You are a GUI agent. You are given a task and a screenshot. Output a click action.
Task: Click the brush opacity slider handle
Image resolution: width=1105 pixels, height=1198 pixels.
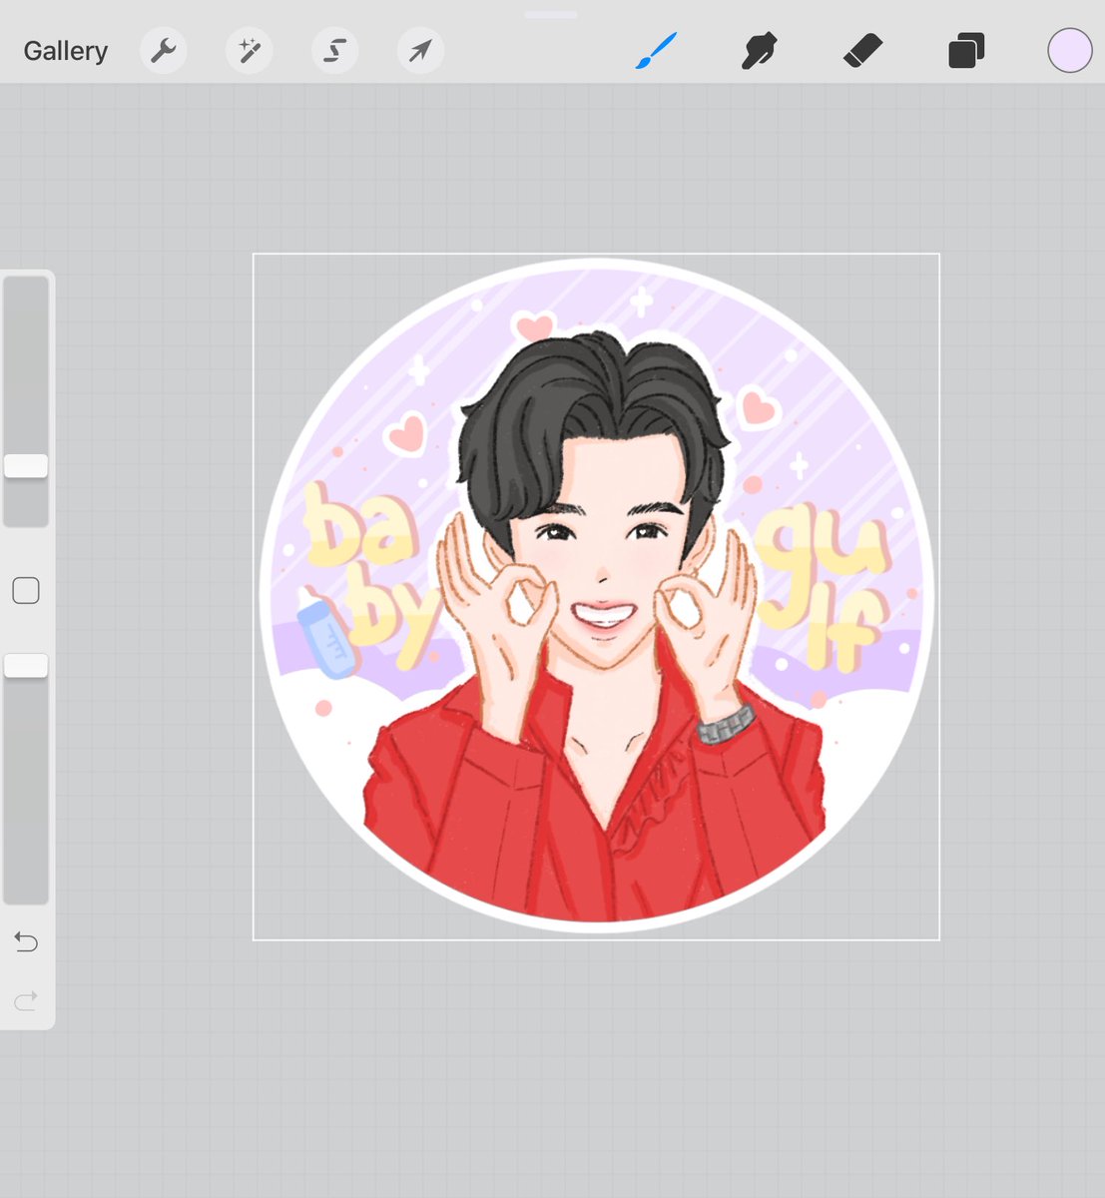(26, 666)
